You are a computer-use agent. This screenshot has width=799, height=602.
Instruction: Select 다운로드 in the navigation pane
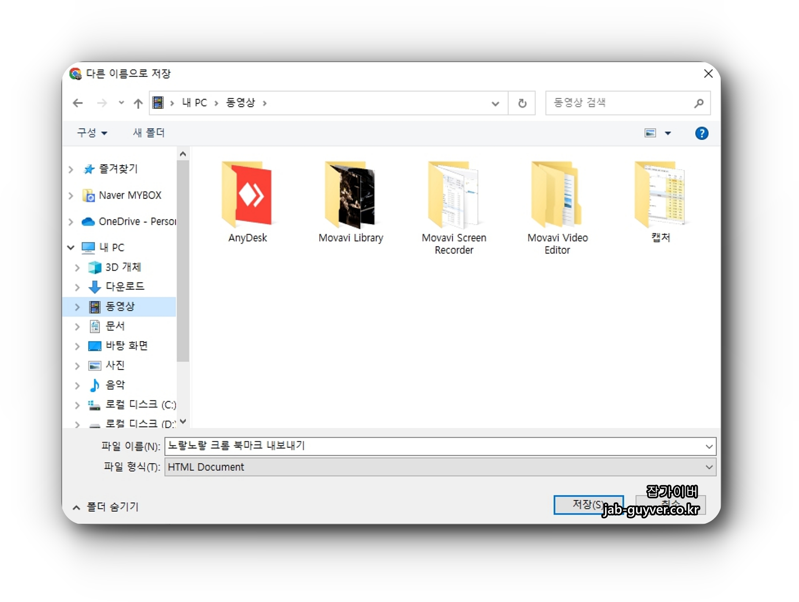point(125,286)
